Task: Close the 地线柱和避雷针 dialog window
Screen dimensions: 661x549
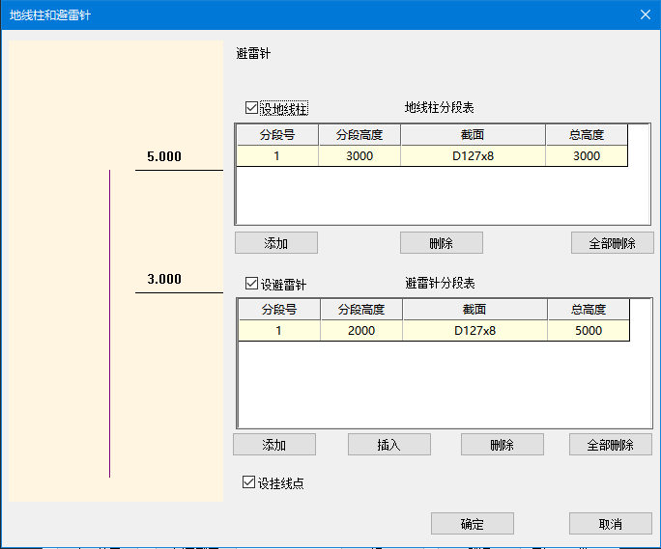Action: coord(645,14)
